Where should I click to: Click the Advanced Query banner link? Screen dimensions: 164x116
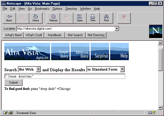[x=80, y=52]
